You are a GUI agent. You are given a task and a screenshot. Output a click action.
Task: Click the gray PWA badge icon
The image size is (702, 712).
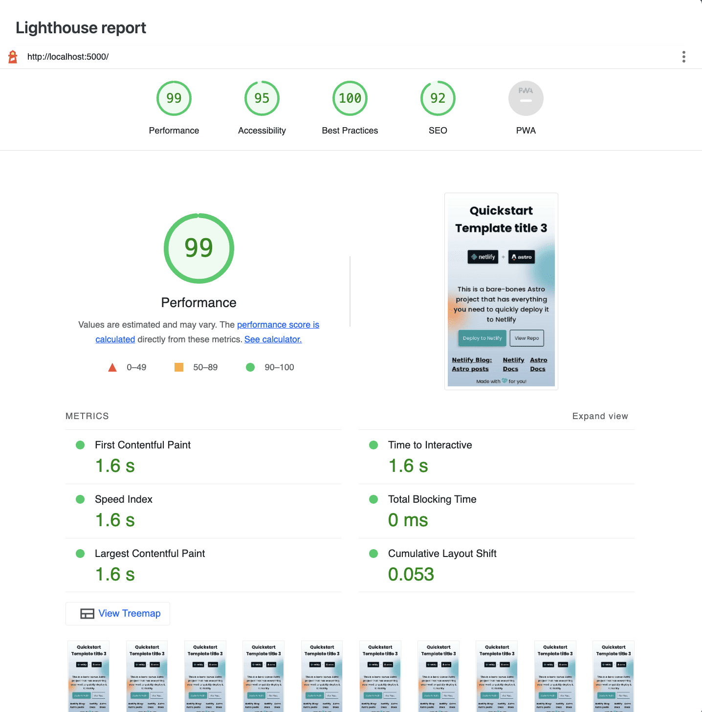(x=526, y=99)
